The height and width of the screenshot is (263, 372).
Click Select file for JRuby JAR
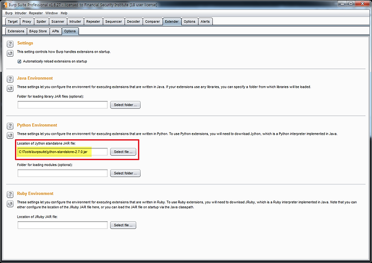[123, 225]
